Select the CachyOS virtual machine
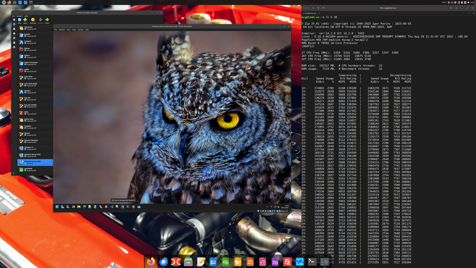The width and height of the screenshot is (476, 268). pos(35,42)
